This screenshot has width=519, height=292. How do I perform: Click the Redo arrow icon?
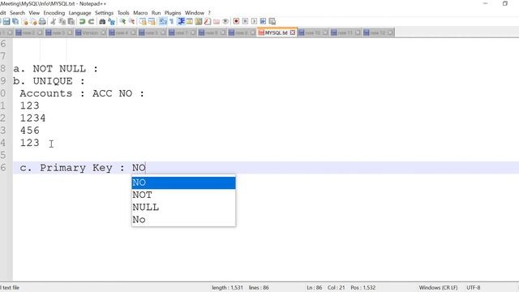(x=92, y=22)
